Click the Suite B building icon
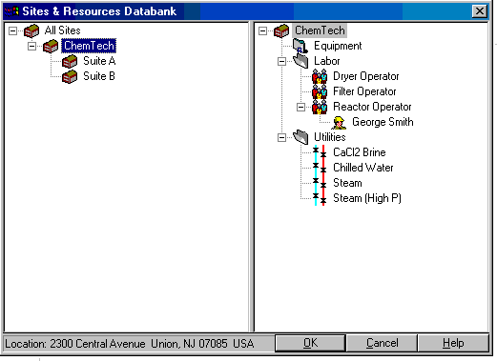Screen dimensions: 497x361 (x=70, y=76)
